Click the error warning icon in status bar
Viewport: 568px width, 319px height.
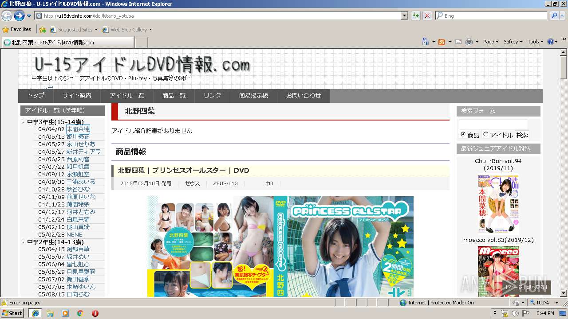(4, 303)
